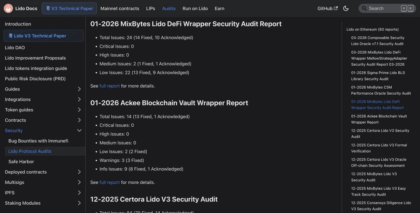Expand the Token guides chevron
The image size is (420, 213).
[79, 110]
